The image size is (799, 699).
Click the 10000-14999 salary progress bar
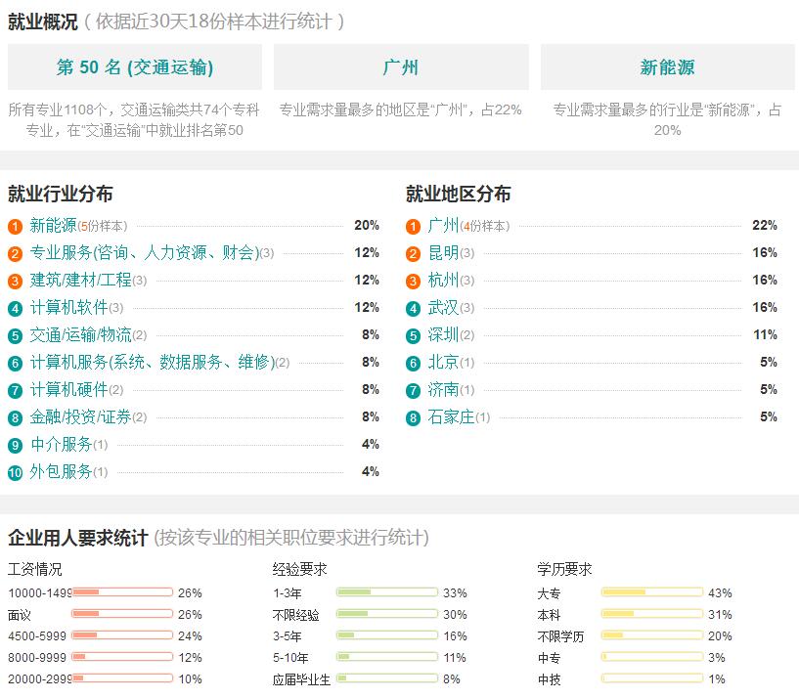tap(122, 592)
